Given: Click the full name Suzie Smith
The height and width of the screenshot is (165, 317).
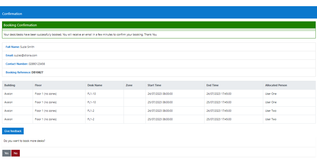Looking at the screenshot, I should coord(27,47).
